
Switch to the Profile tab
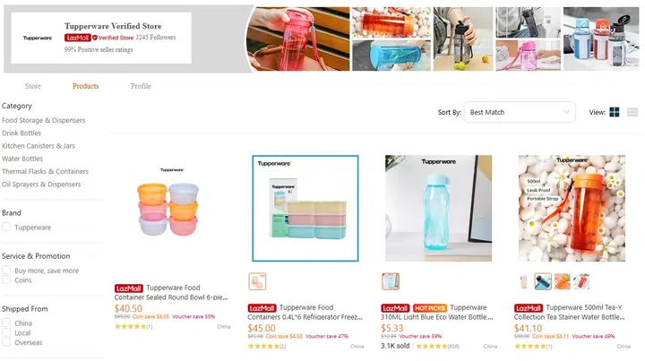(141, 86)
